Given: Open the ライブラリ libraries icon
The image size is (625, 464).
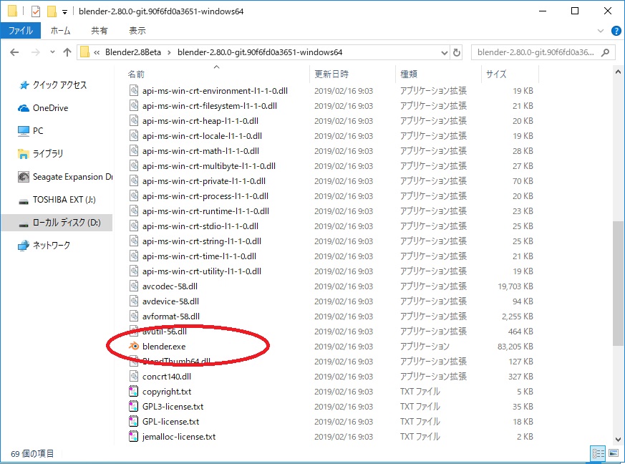Looking at the screenshot, I should 24,154.
